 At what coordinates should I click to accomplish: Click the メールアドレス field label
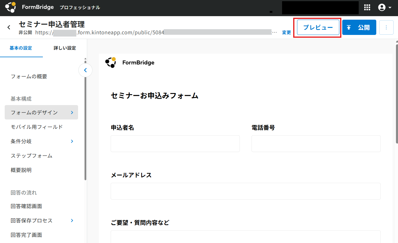click(x=131, y=175)
